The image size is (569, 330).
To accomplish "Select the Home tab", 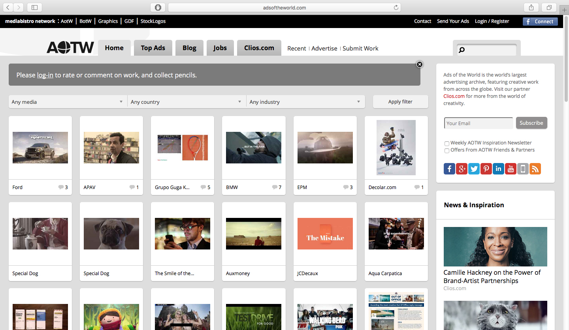I will pos(114,48).
